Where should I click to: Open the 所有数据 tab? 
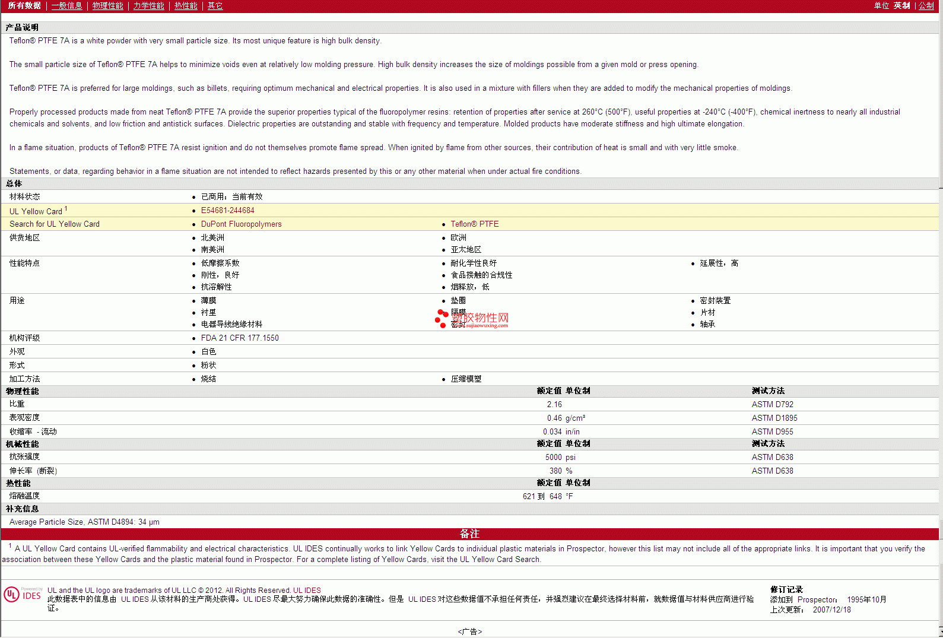24,5
